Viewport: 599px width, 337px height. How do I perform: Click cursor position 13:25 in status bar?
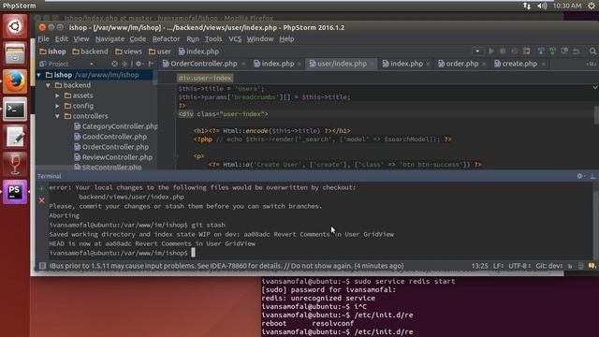click(479, 266)
